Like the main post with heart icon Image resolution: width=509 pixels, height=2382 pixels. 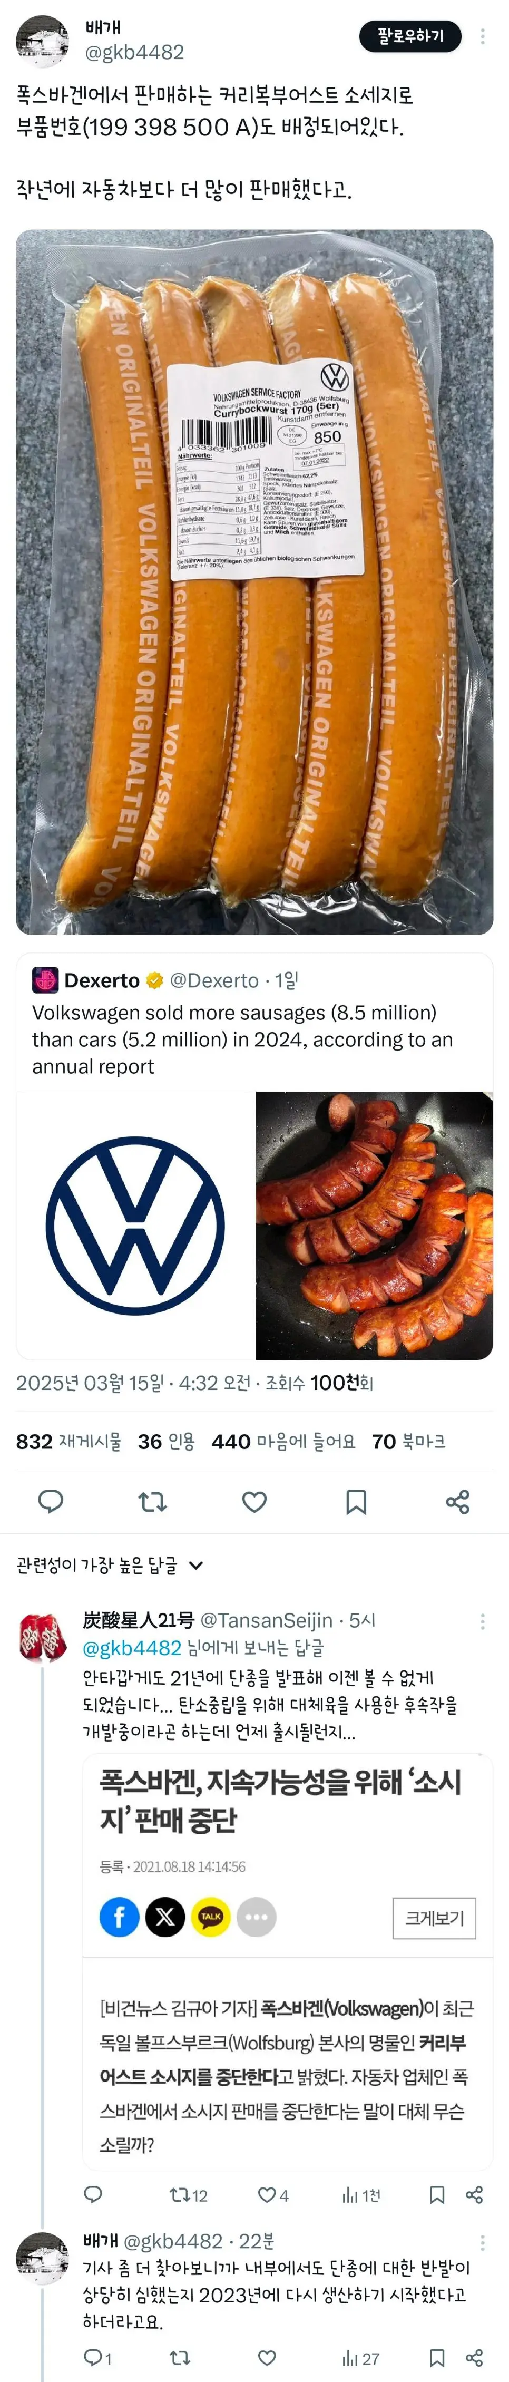point(254,1501)
